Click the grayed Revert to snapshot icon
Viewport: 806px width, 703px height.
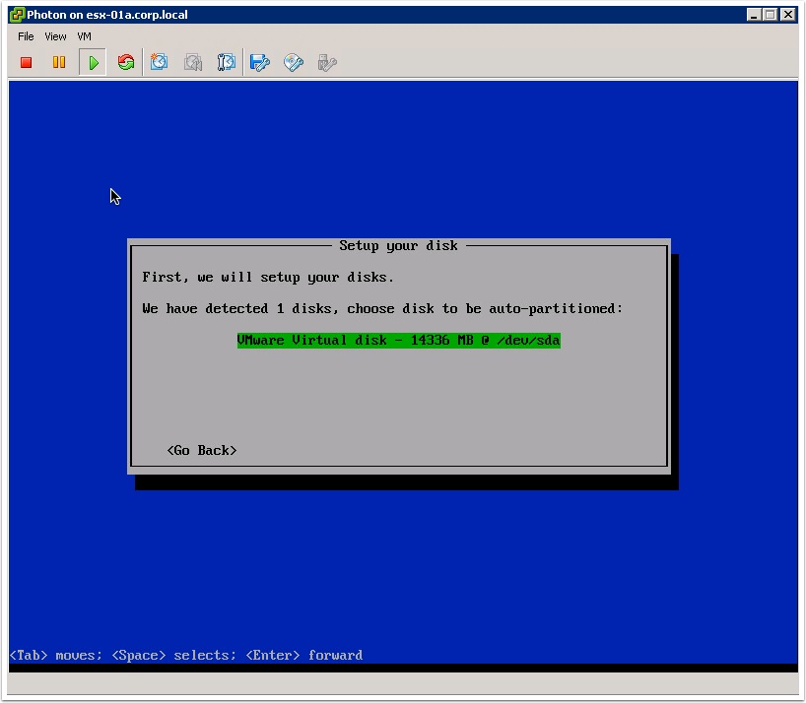tap(193, 63)
